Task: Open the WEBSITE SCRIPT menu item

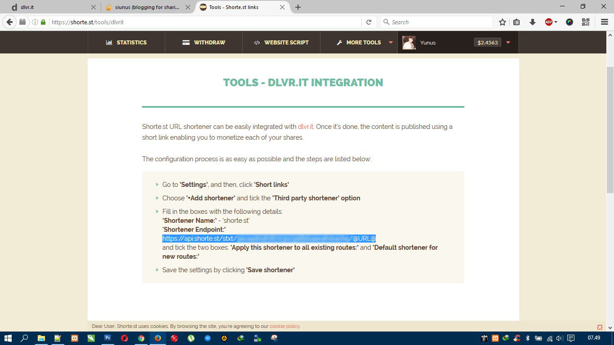Action: tap(281, 42)
